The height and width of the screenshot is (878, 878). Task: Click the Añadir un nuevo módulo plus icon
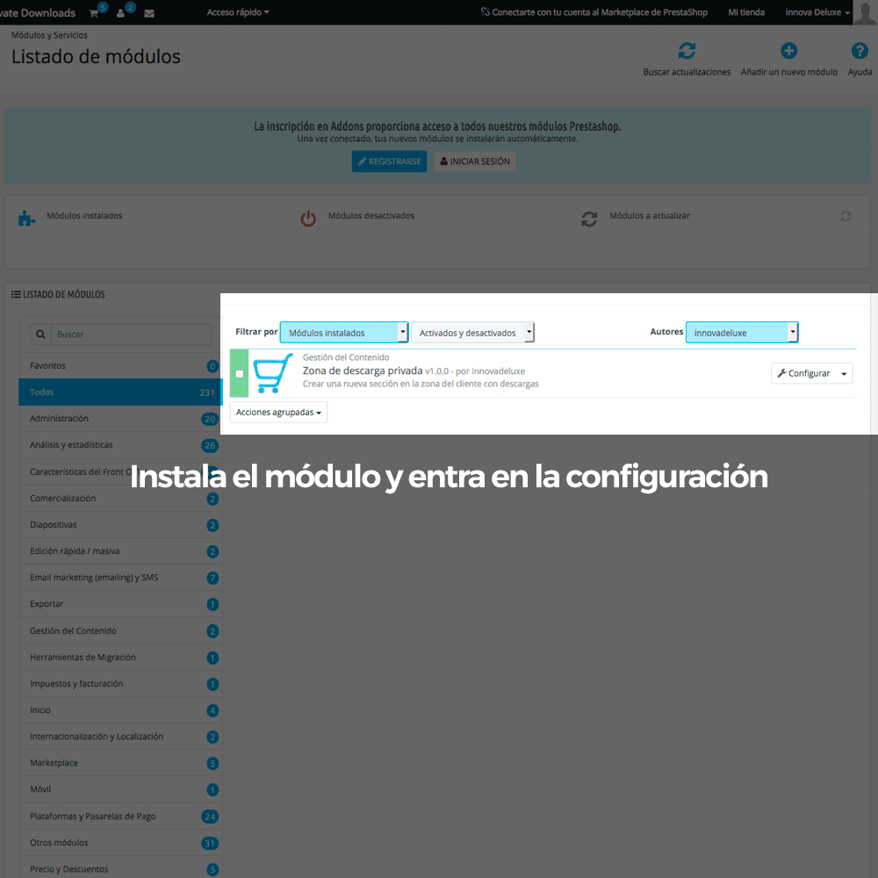click(789, 51)
